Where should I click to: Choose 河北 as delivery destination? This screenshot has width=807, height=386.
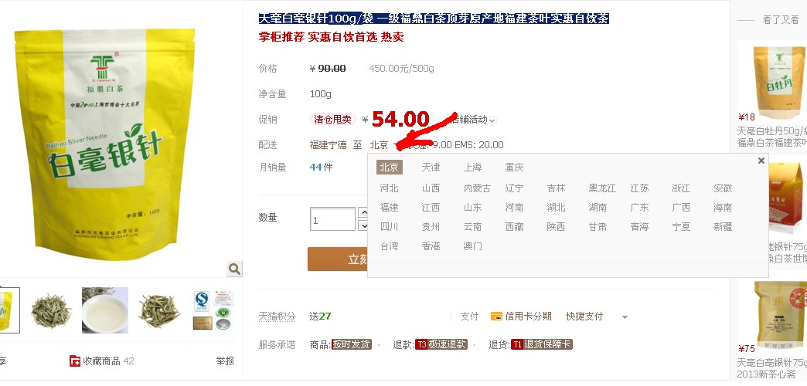(x=389, y=188)
